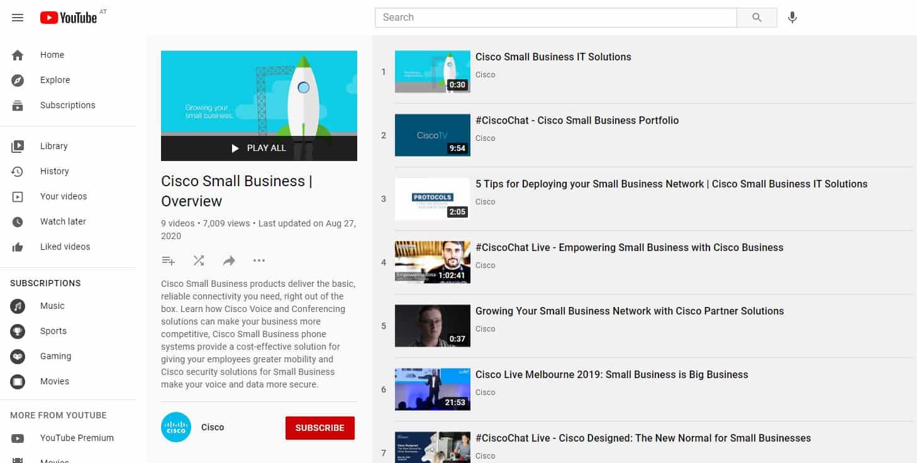Click the Your videos icon
The image size is (917, 463).
point(18,196)
